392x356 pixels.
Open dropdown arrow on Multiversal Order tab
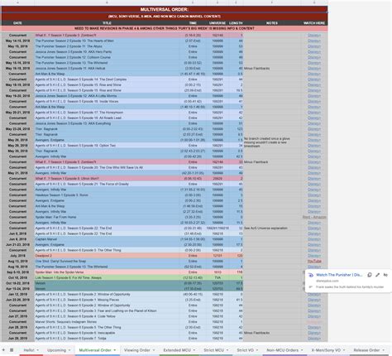click(x=115, y=350)
